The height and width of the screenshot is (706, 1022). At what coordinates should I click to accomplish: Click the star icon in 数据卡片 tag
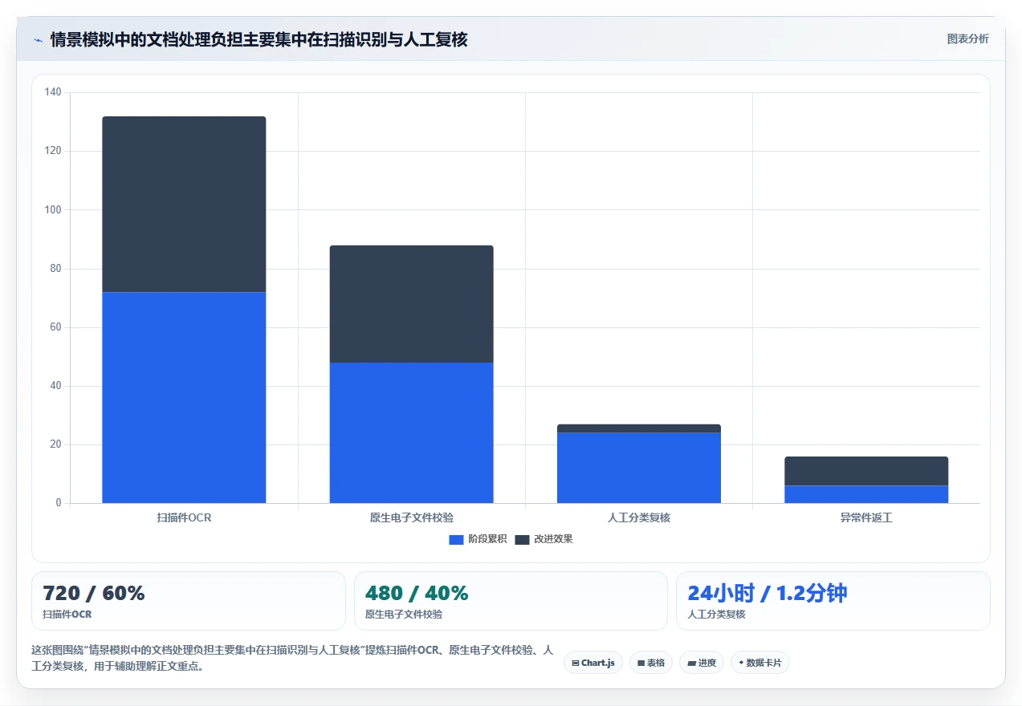click(741, 663)
